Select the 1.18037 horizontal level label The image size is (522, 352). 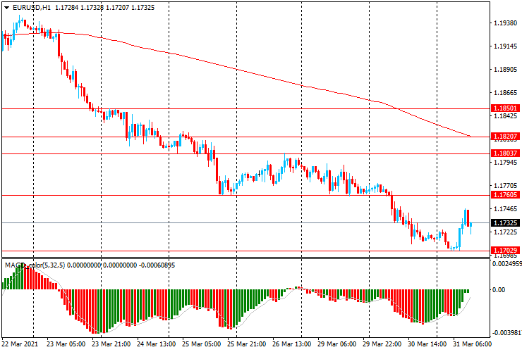point(505,153)
